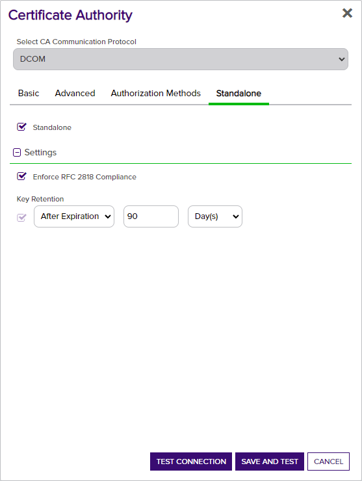This screenshot has height=481, width=362.
Task: Focus the key retention 90 value field
Action: pos(151,216)
